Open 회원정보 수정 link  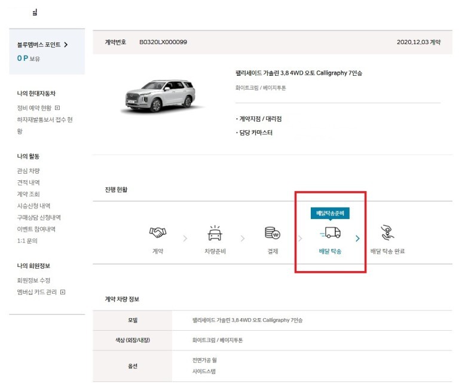pyautogui.click(x=33, y=281)
